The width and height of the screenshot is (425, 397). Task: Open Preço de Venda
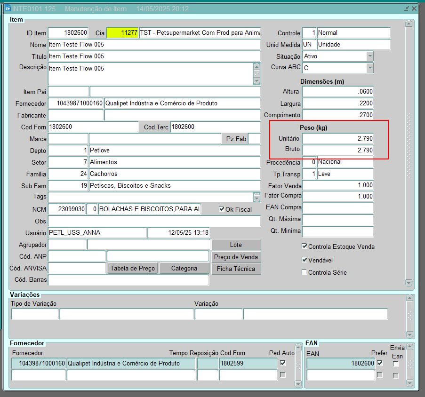[x=236, y=257]
